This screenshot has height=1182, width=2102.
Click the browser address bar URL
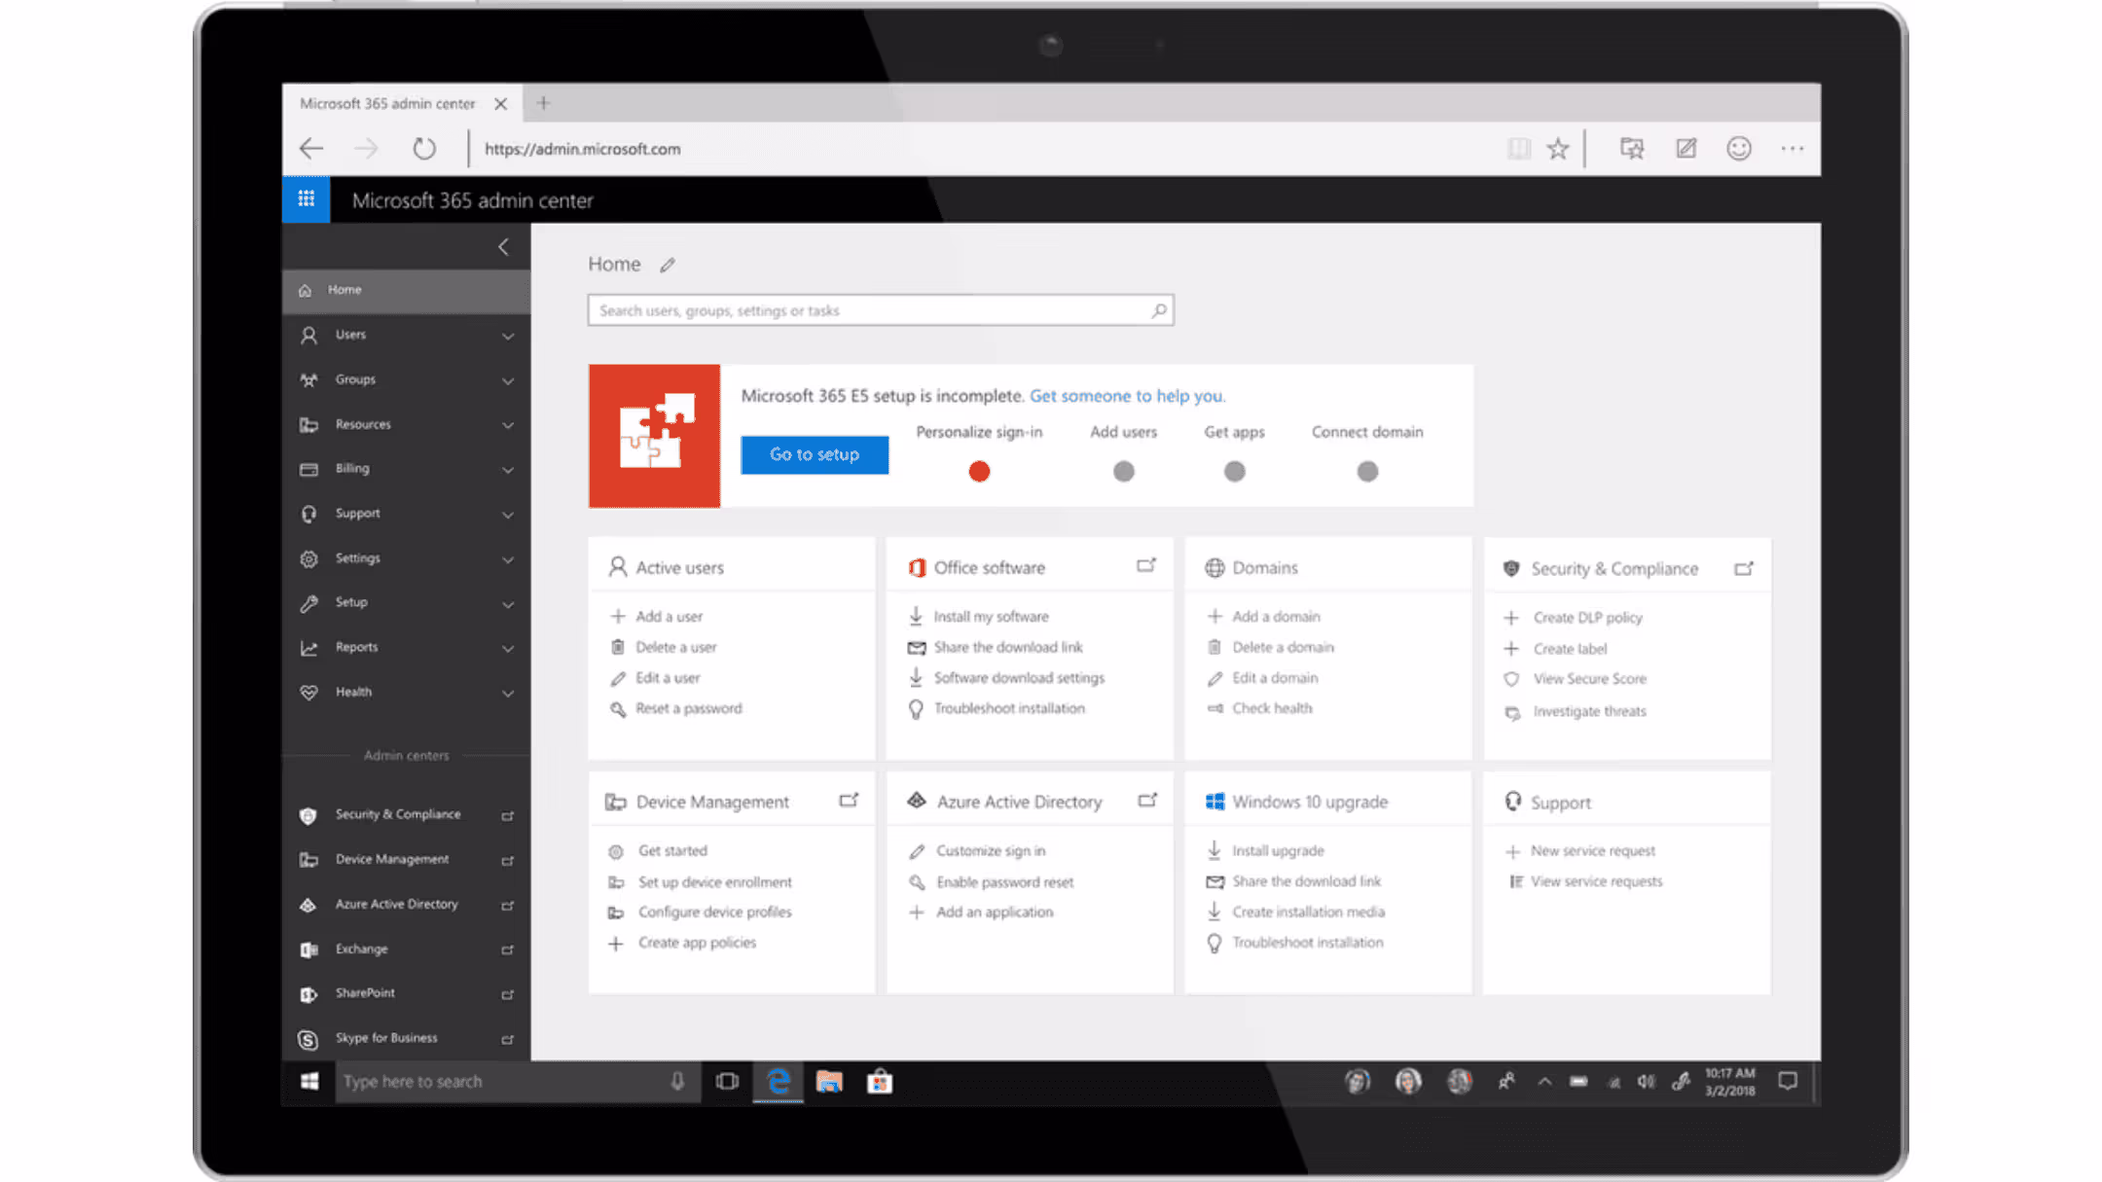tap(582, 149)
